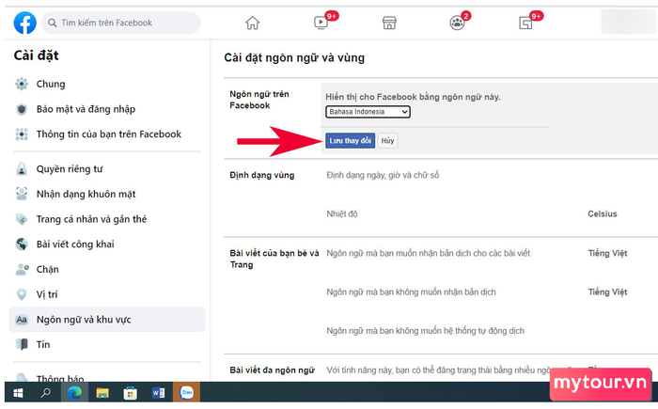Click the location pin icon for Vị trí
Viewport: 658px width, 409px height.
click(22, 294)
